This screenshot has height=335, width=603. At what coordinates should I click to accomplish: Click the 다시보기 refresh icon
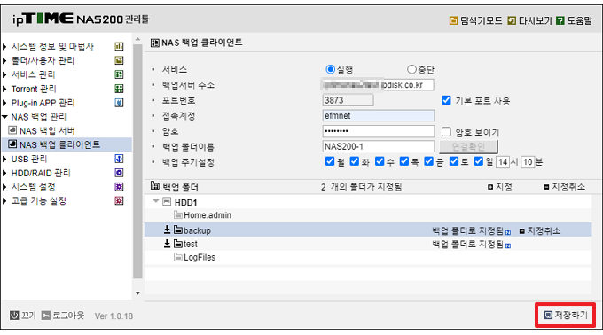pos(512,20)
